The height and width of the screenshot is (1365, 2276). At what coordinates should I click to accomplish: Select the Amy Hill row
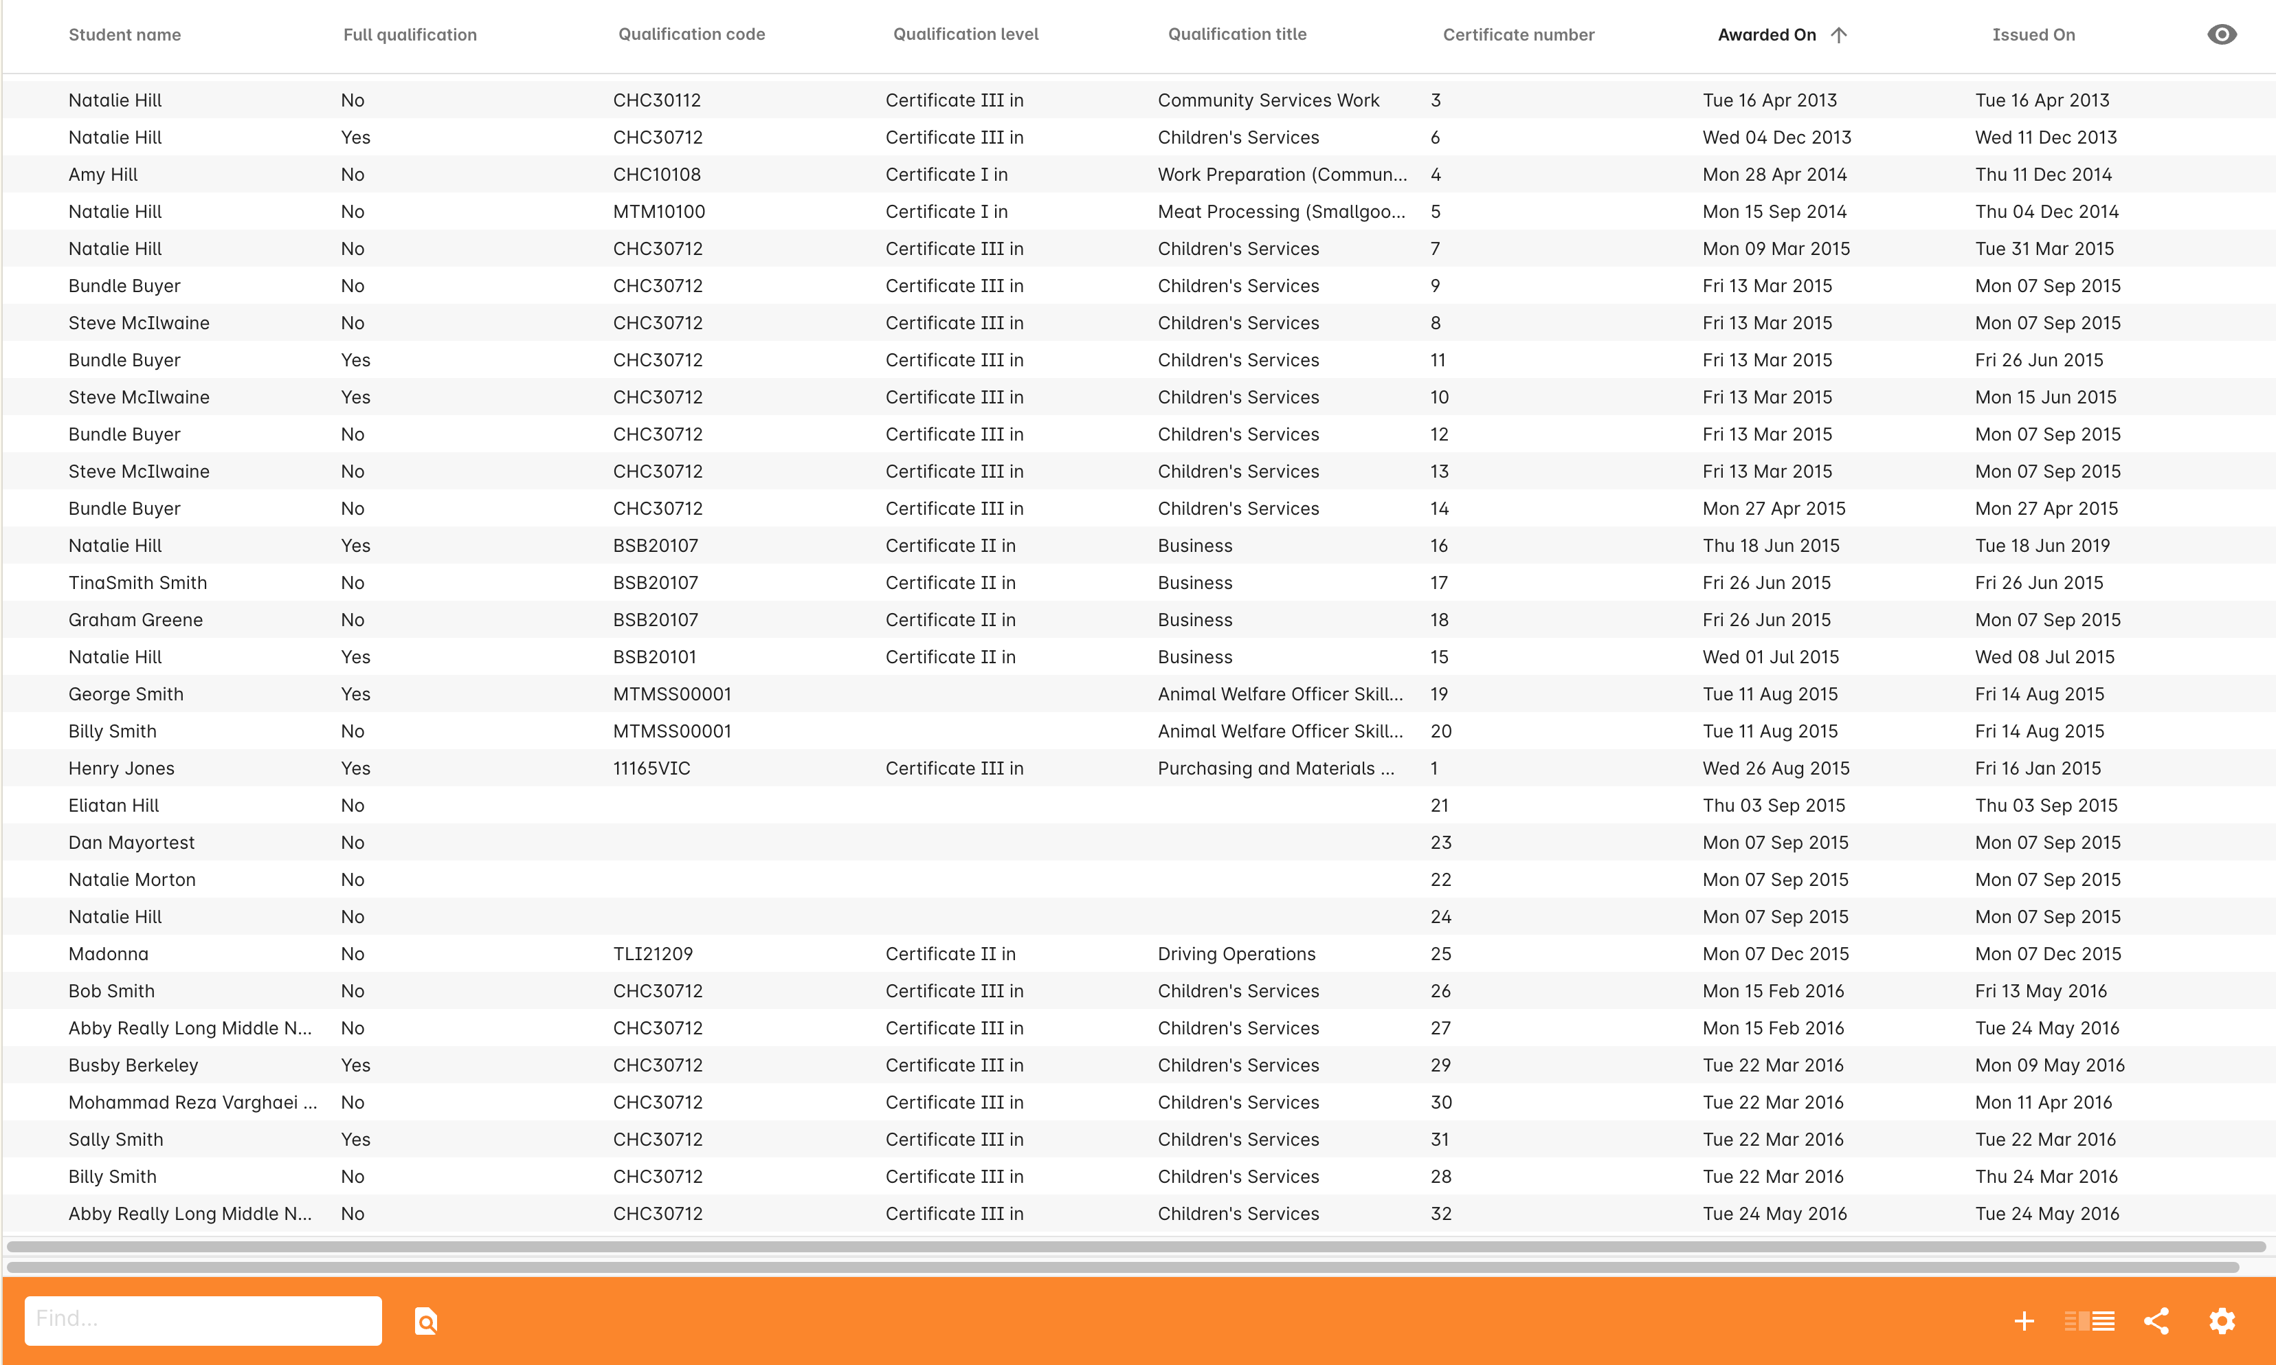tap(1139, 175)
